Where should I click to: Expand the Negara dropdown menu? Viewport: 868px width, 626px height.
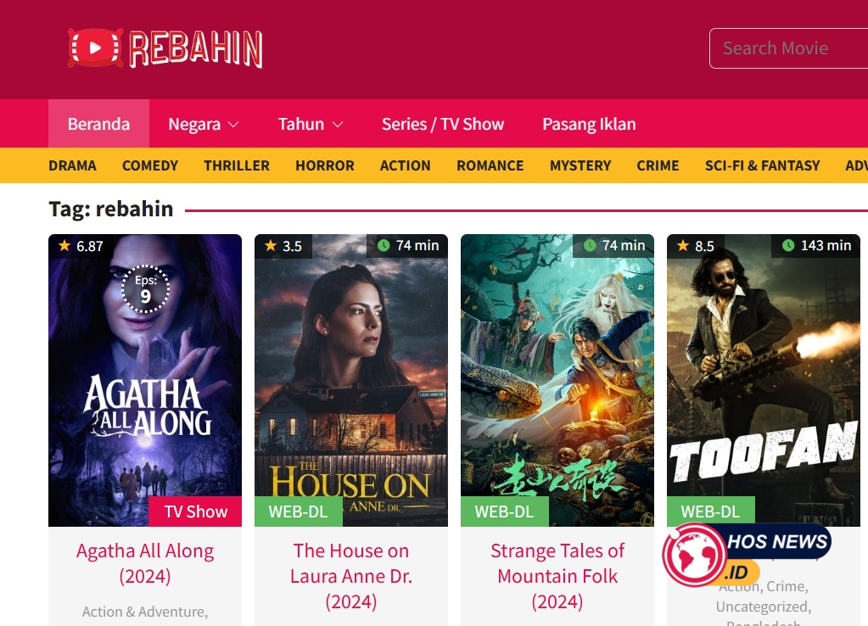pos(203,124)
